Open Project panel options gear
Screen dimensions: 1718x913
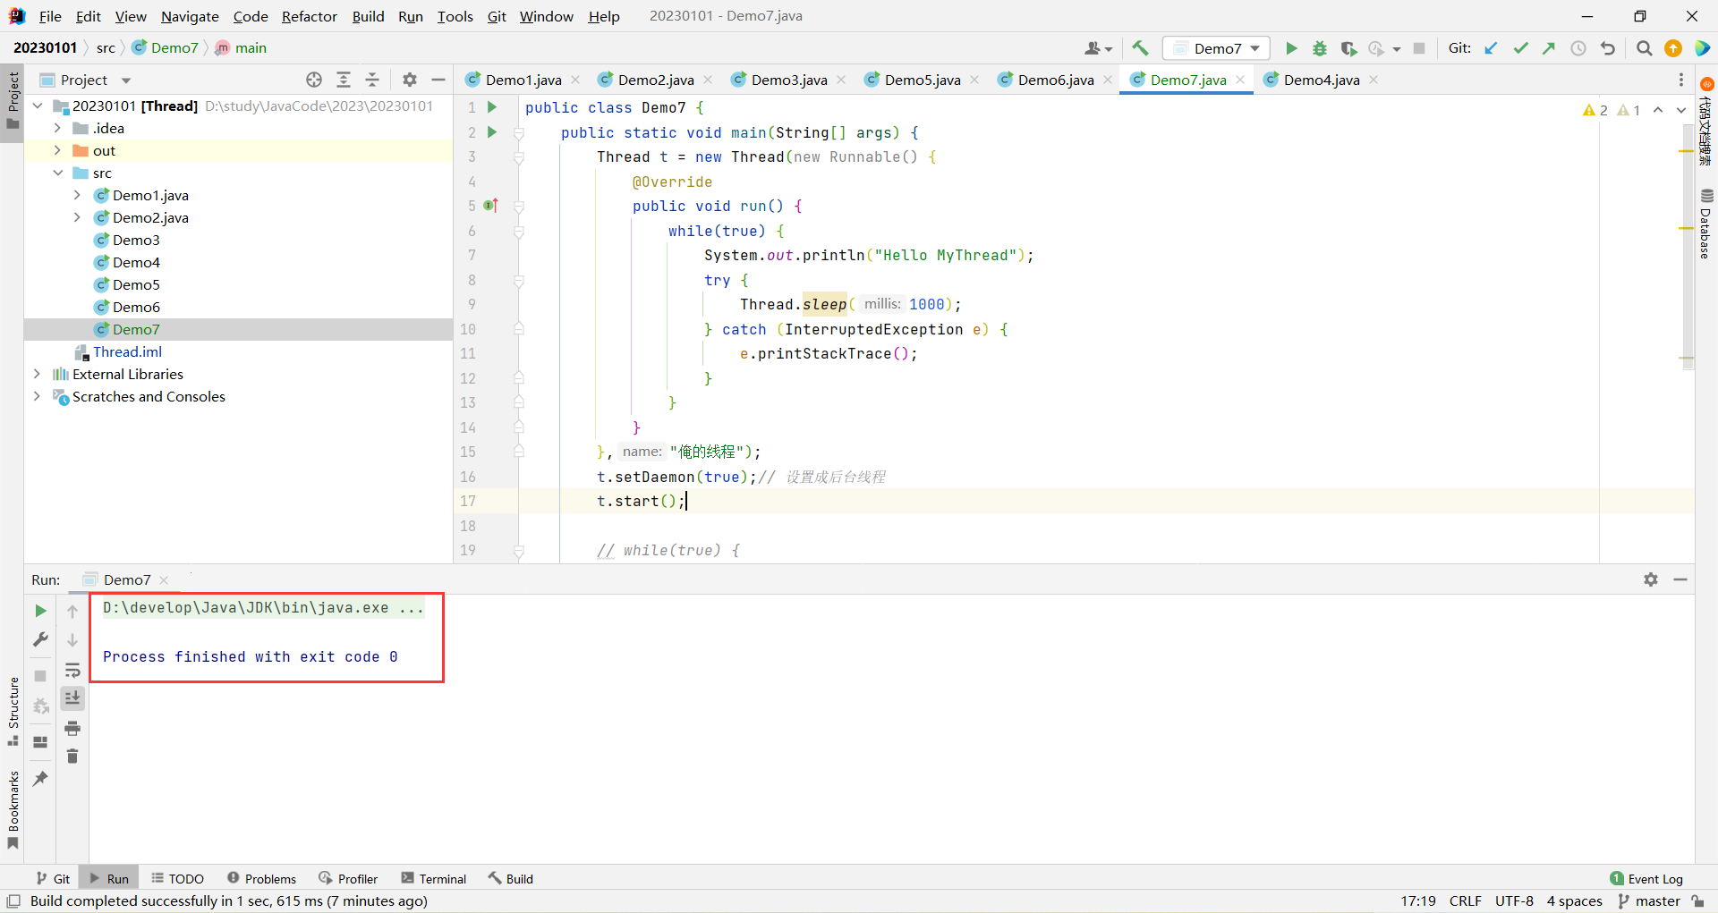coord(410,80)
